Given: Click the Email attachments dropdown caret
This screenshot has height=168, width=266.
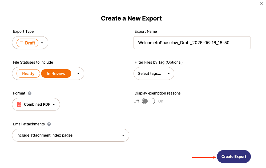Looking at the screenshot, I should coord(123,135).
